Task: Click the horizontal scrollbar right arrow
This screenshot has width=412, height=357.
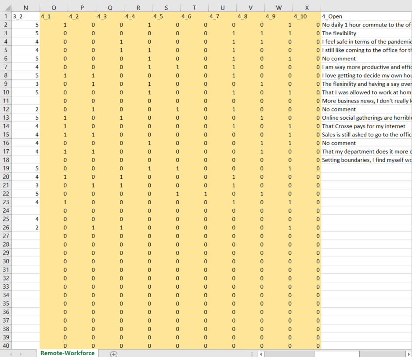Action: 408,353
